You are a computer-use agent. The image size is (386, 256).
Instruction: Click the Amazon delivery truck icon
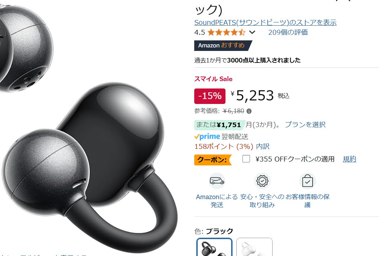217,181
